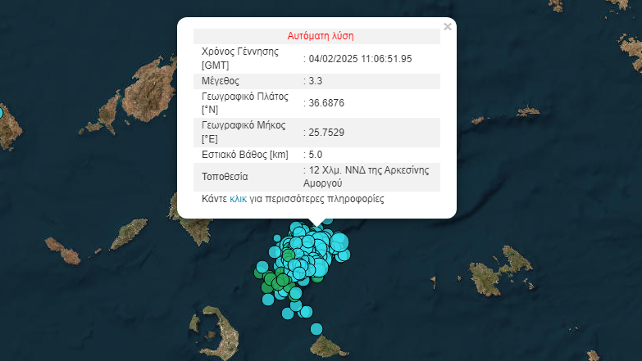This screenshot has width=642, height=361.
Task: Select the focal depth value 5.0
Action: 317,154
